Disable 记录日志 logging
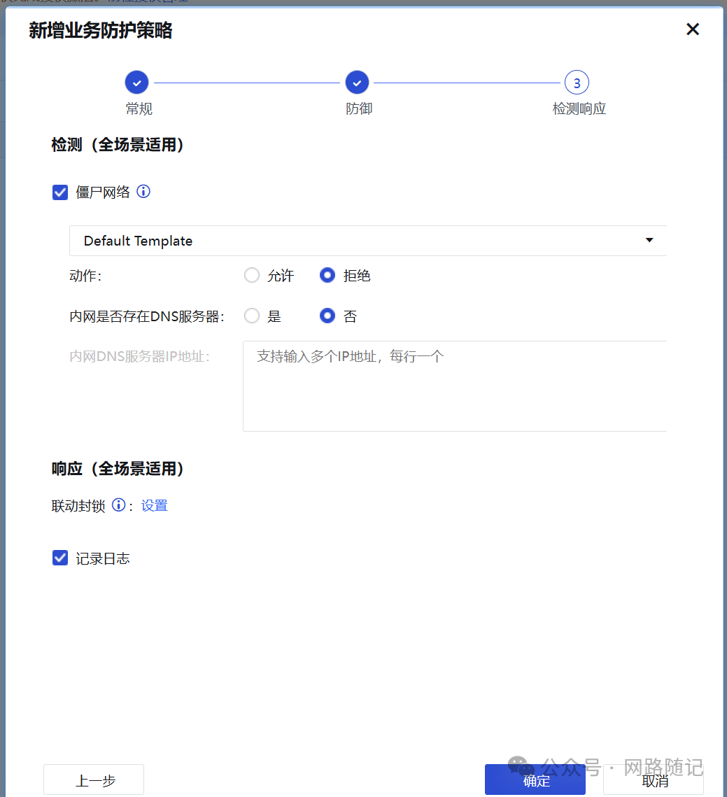 coord(59,558)
